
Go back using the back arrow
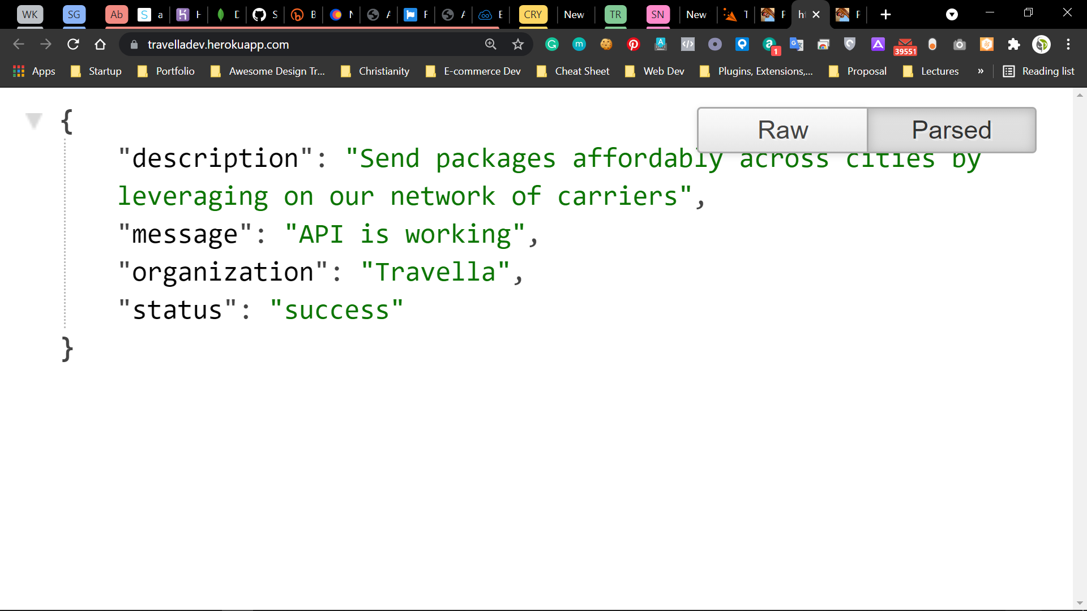(x=19, y=44)
